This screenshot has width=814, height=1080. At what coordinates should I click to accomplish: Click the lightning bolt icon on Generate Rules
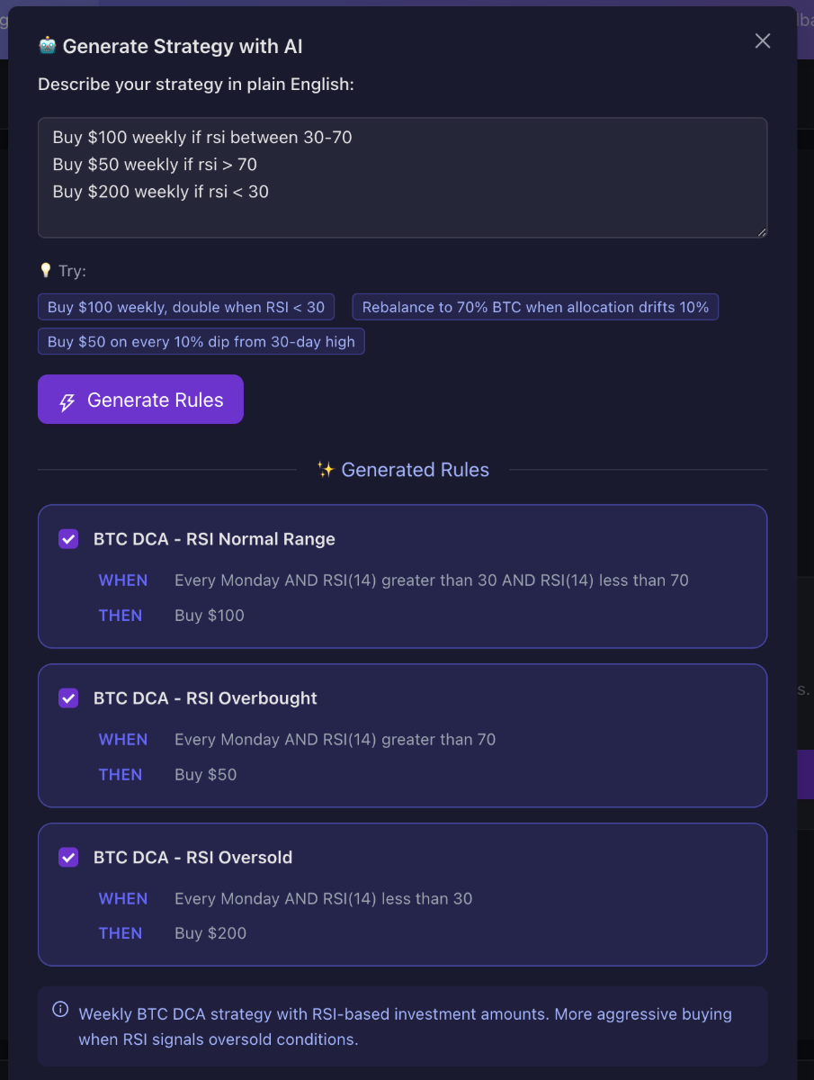[67, 400]
